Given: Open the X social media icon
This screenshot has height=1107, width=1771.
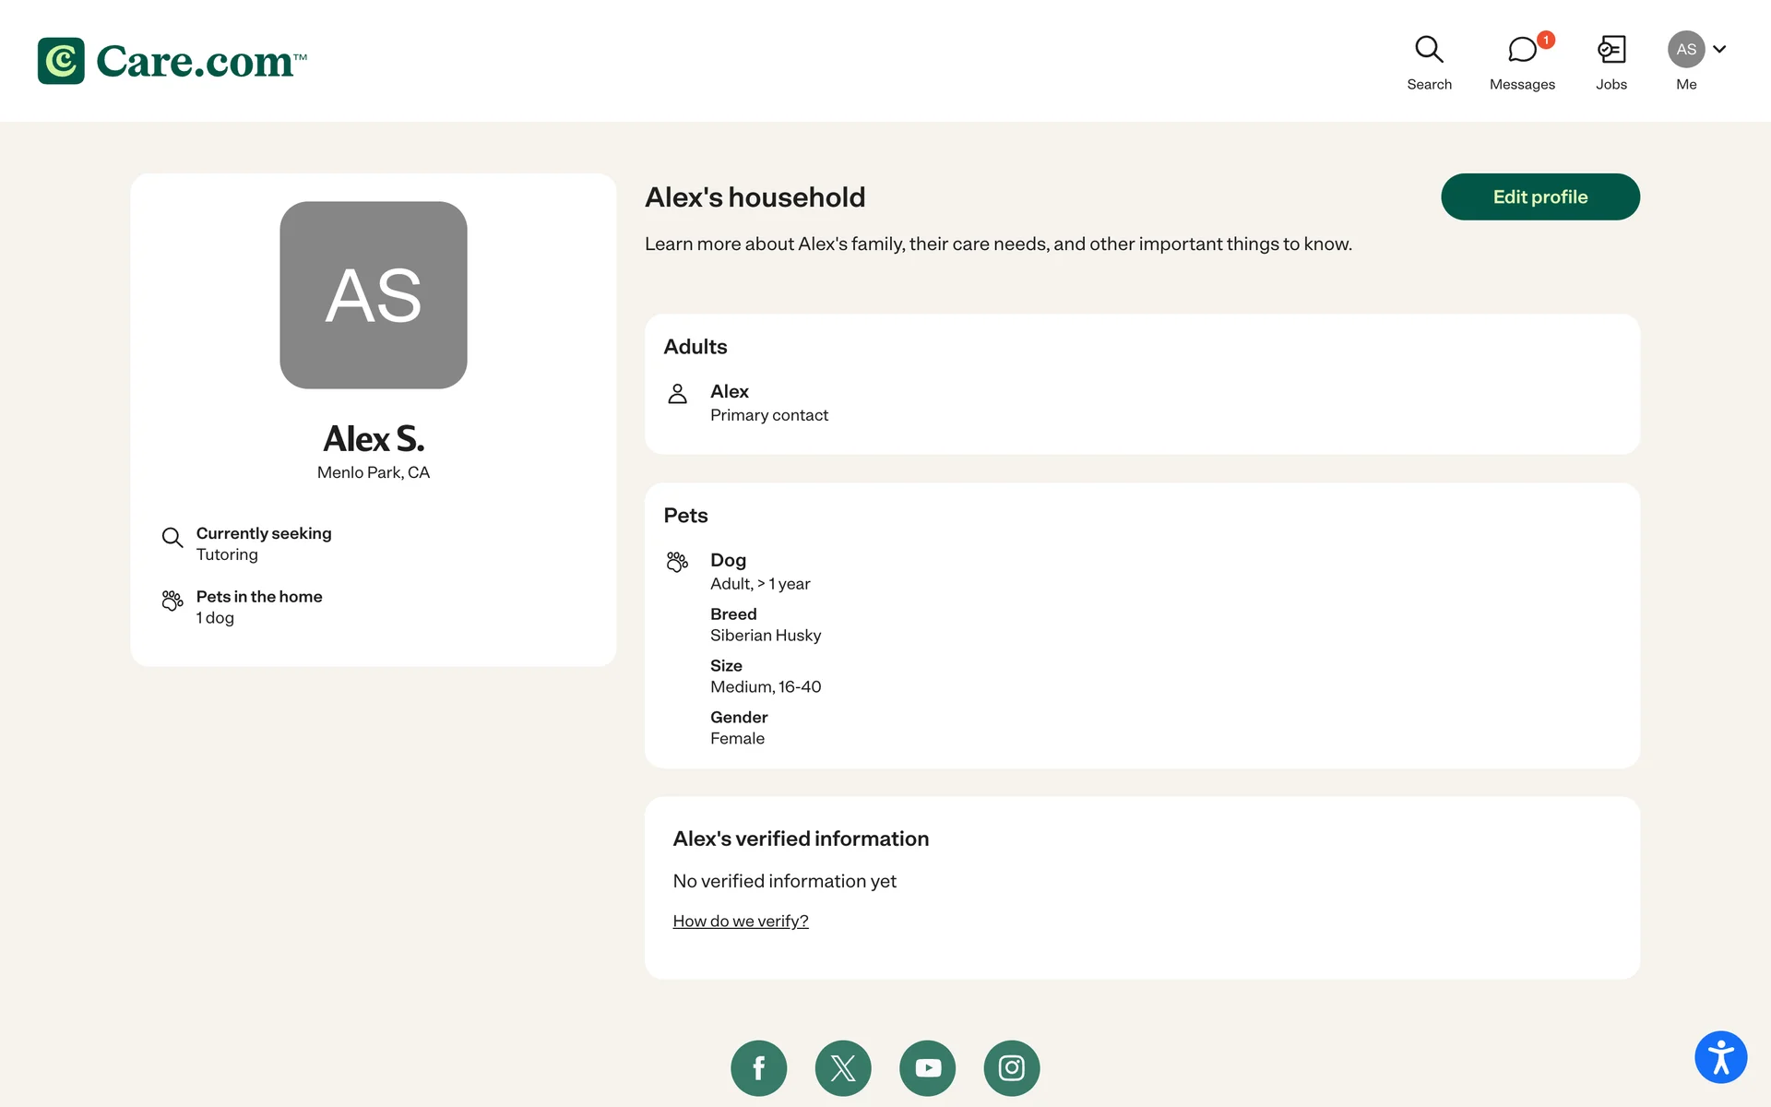Looking at the screenshot, I should [x=843, y=1068].
